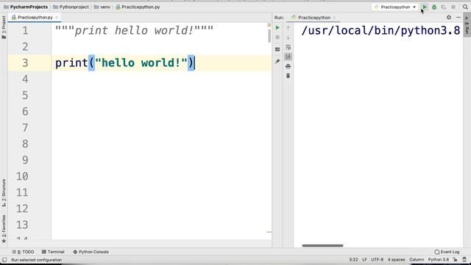Click line number 1 in gutter
This screenshot has height=265, width=471.
click(25, 30)
